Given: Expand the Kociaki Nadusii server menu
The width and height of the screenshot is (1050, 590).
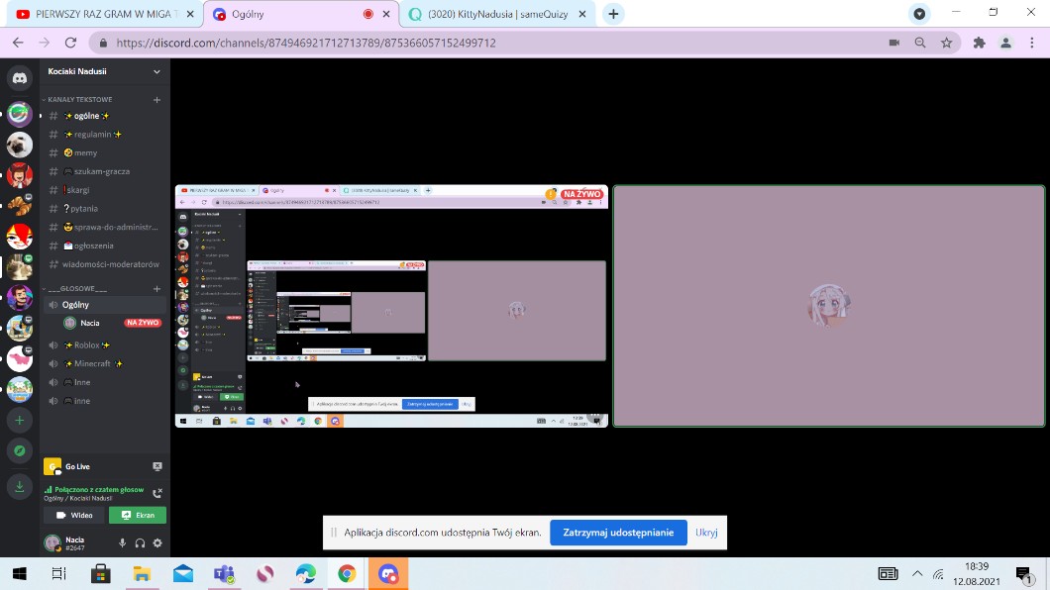Looking at the screenshot, I should [x=157, y=71].
